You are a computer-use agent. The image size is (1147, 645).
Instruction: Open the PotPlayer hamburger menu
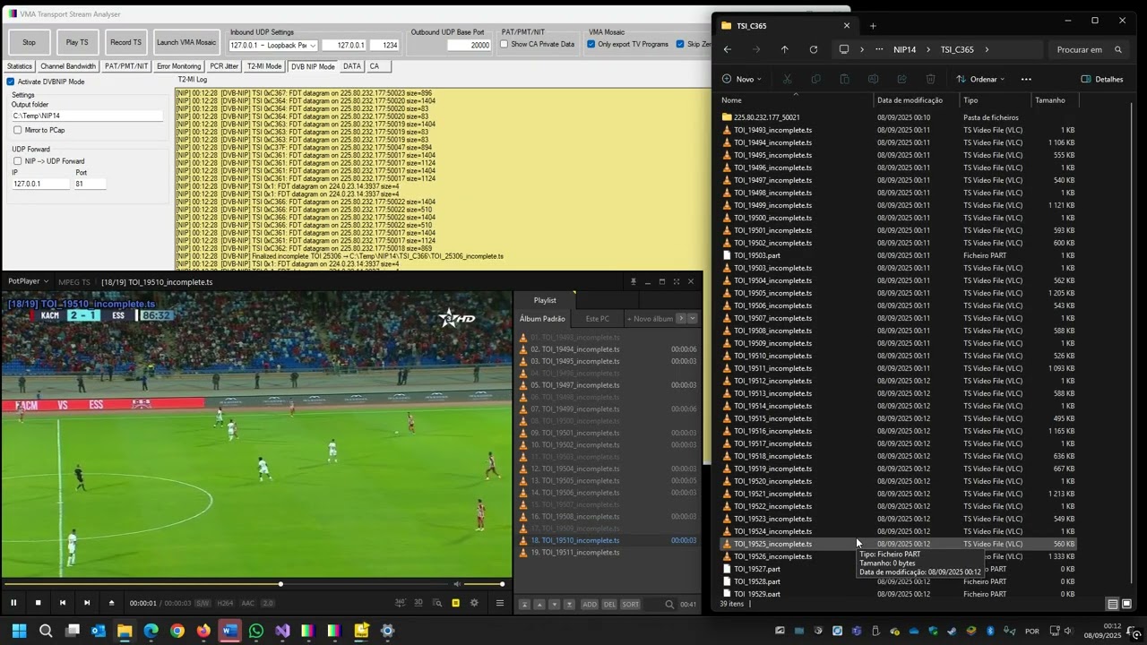pyautogui.click(x=500, y=603)
